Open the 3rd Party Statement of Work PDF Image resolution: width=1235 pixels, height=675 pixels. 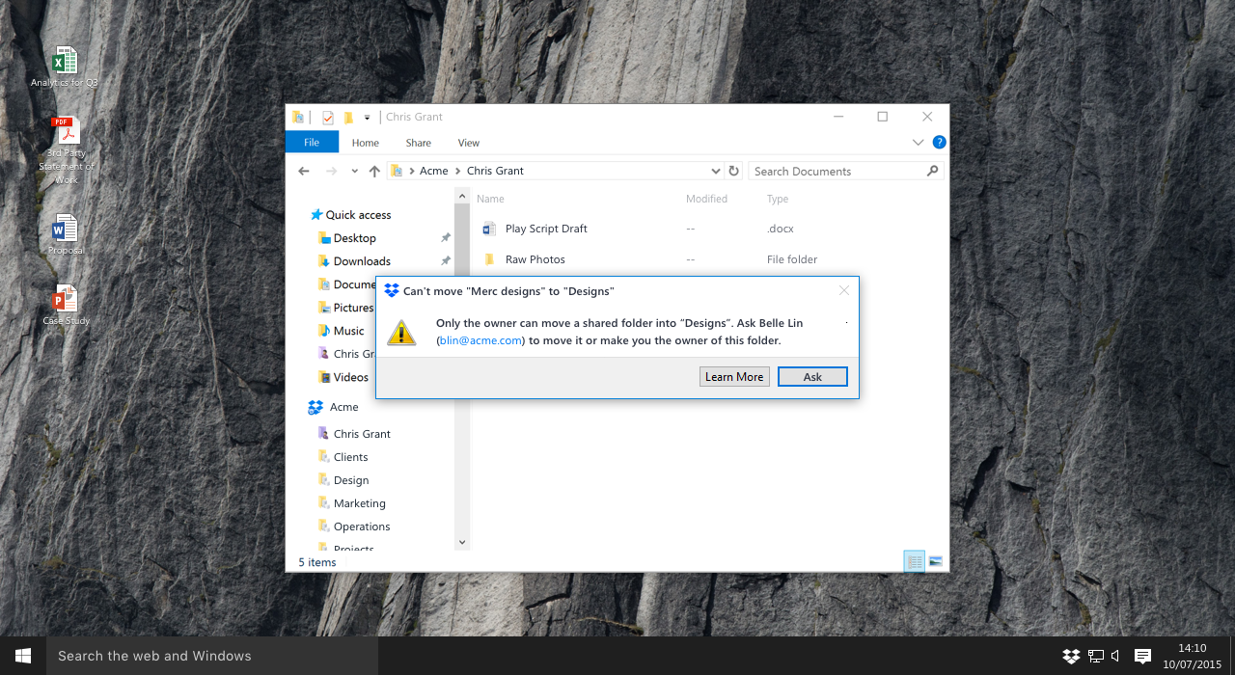coord(65,129)
